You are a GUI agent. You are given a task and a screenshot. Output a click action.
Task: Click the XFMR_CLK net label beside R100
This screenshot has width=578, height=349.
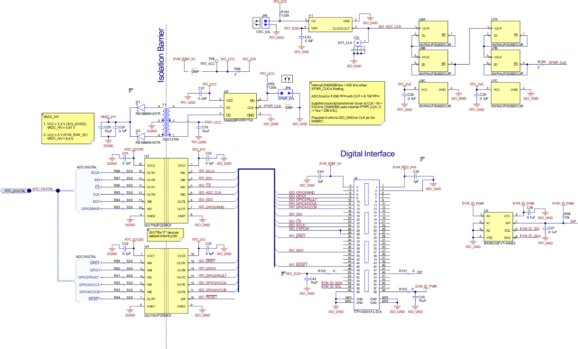pos(557,63)
